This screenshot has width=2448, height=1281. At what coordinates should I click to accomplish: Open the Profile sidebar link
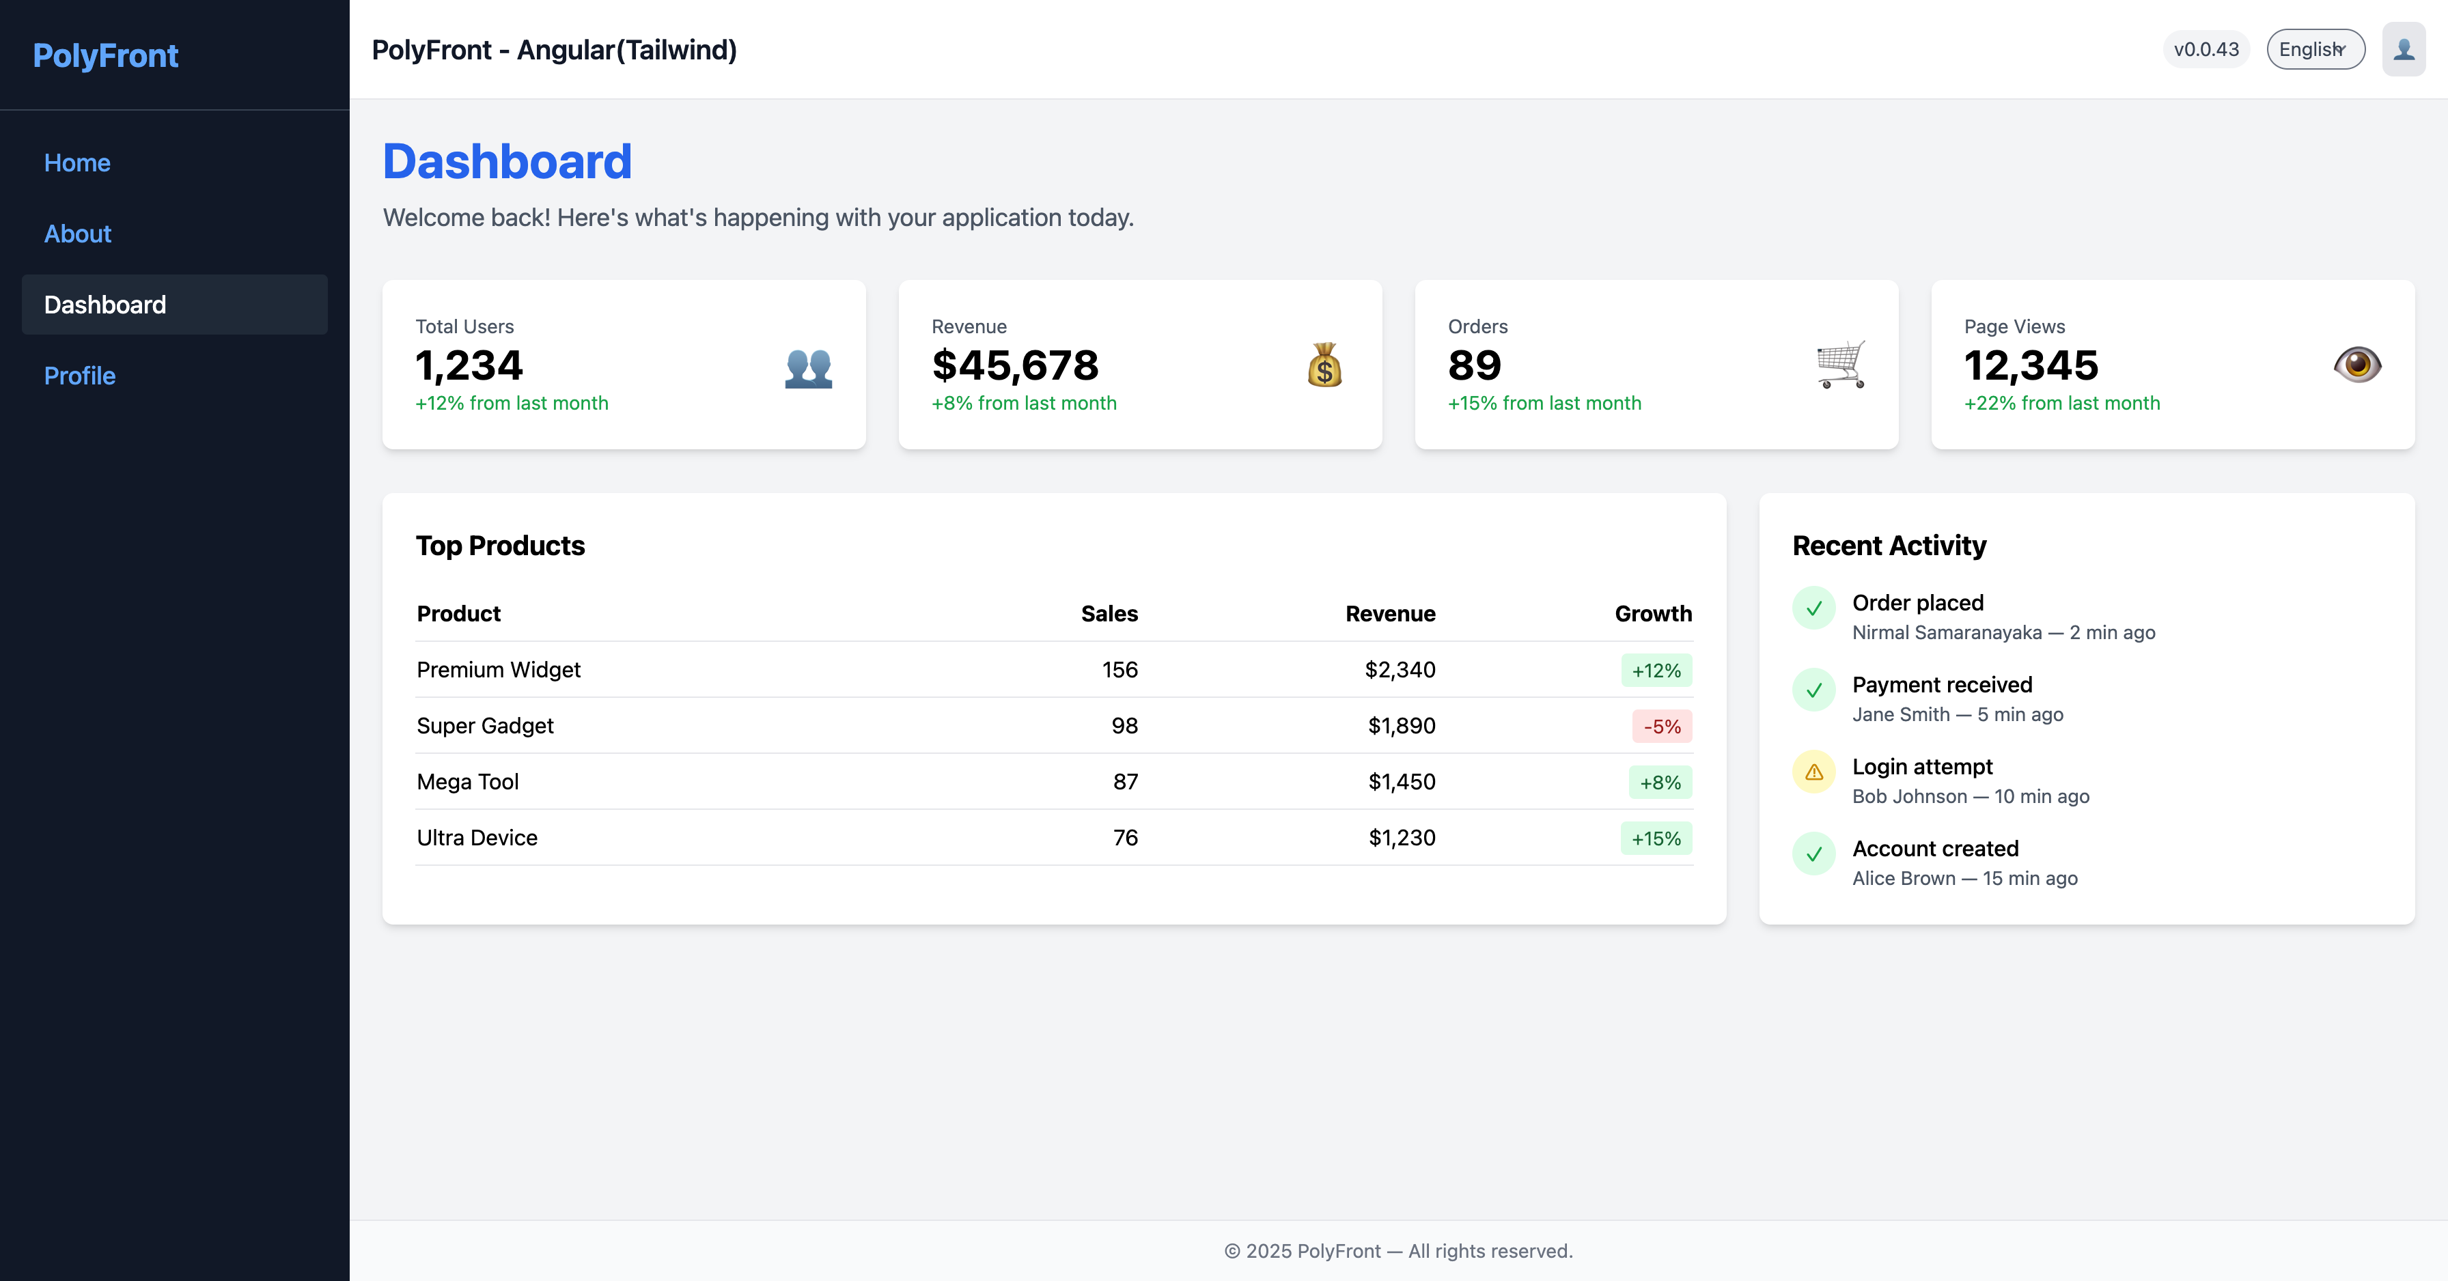pos(80,376)
